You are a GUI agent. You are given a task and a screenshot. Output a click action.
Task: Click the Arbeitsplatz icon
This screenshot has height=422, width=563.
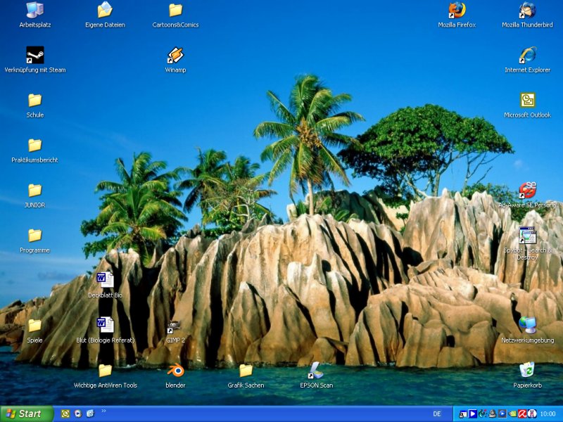pos(34,11)
